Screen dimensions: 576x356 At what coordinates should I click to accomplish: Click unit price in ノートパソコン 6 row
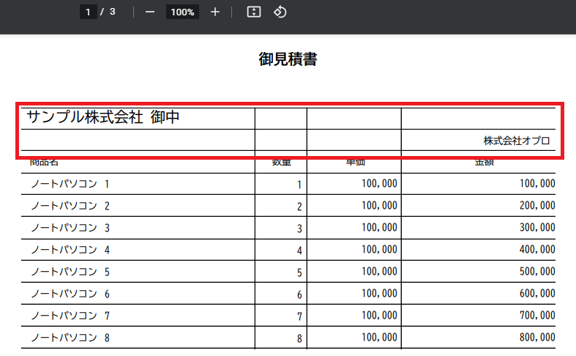(x=379, y=294)
